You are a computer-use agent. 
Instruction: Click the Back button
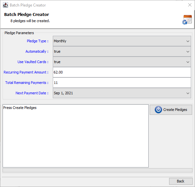point(181,181)
